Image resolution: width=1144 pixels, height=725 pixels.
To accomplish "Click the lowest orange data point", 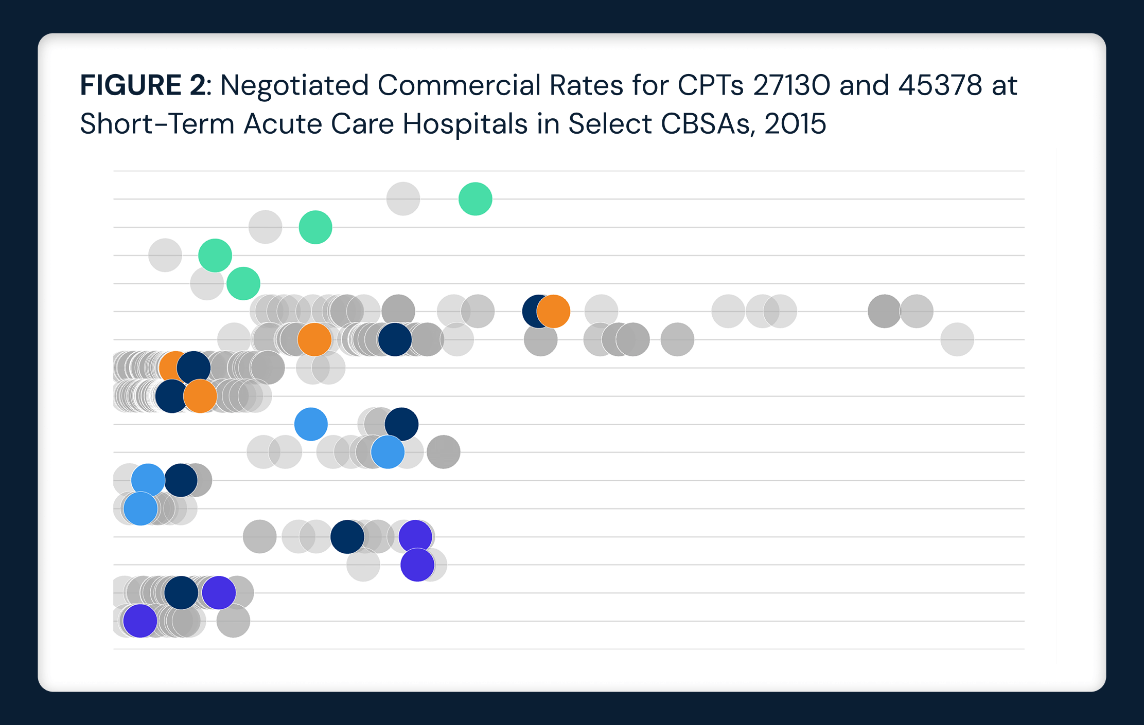I will tap(200, 396).
